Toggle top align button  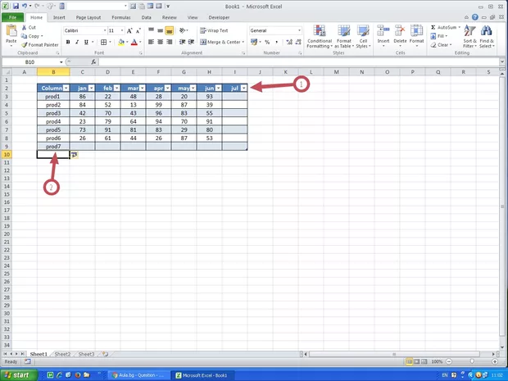tap(151, 31)
